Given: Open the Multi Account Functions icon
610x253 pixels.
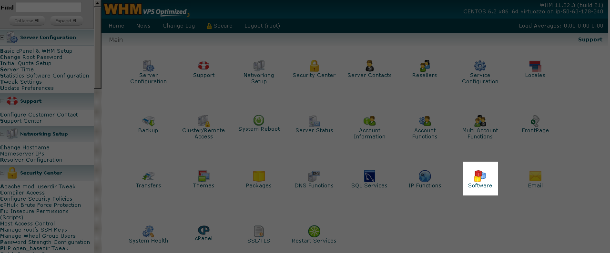Looking at the screenshot, I should 480,121.
